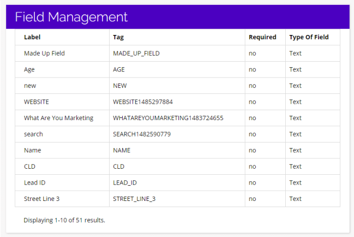Screen dimensions: 354x237
Task: Click the Required value in WEBSITE row
Action: point(253,102)
